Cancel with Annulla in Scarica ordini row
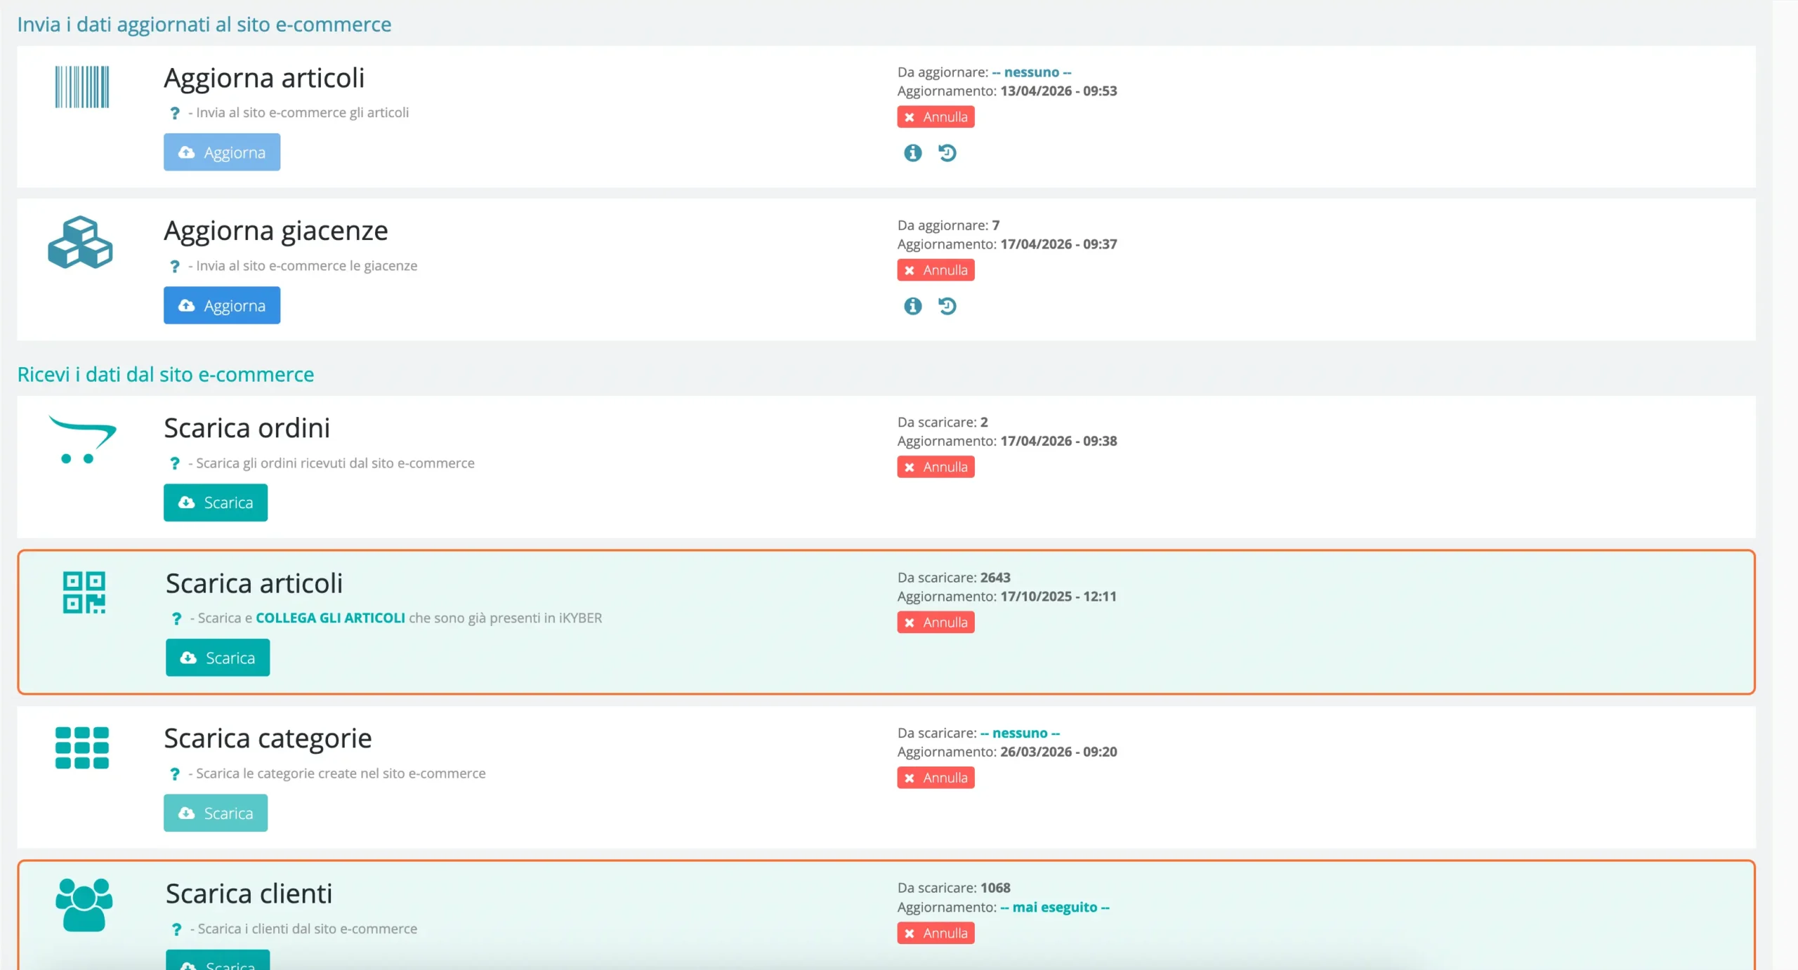 pos(936,467)
